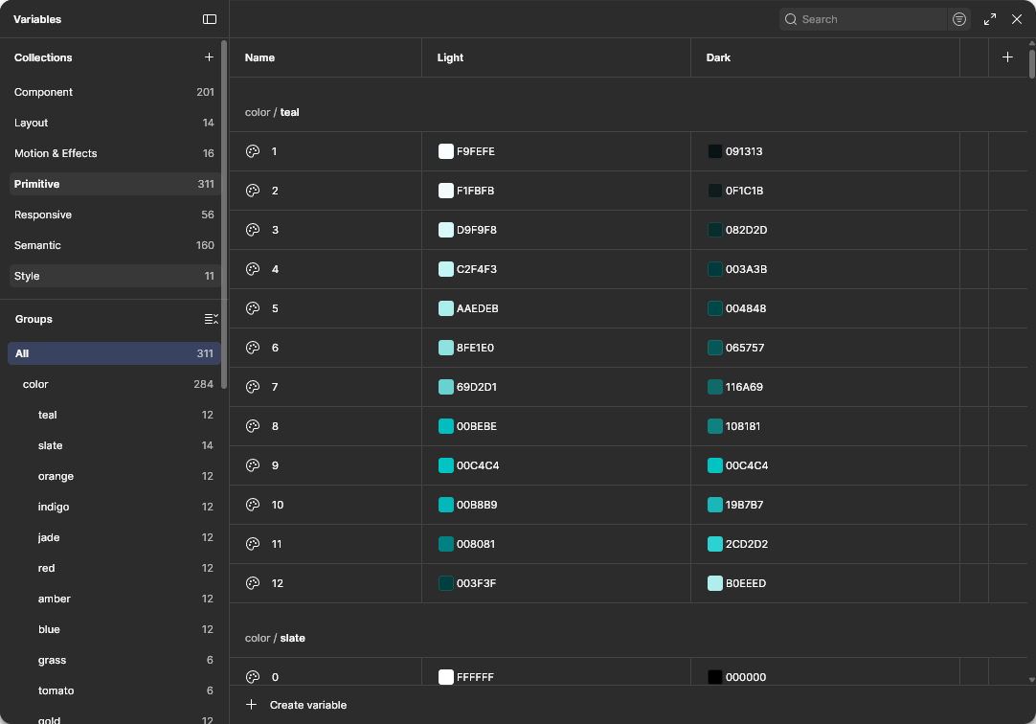Image resolution: width=1036 pixels, height=724 pixels.
Task: Click Dark value 19B7B7 text
Action: coord(744,505)
